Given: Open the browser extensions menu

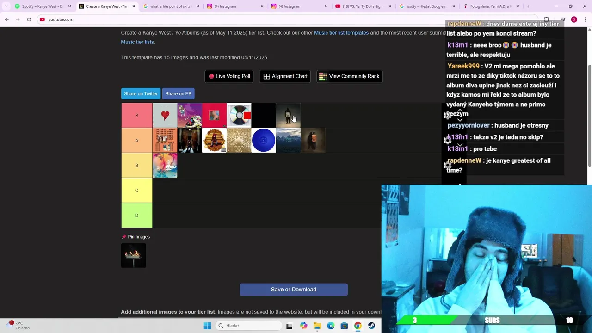Looking at the screenshot, I should [x=546, y=19].
